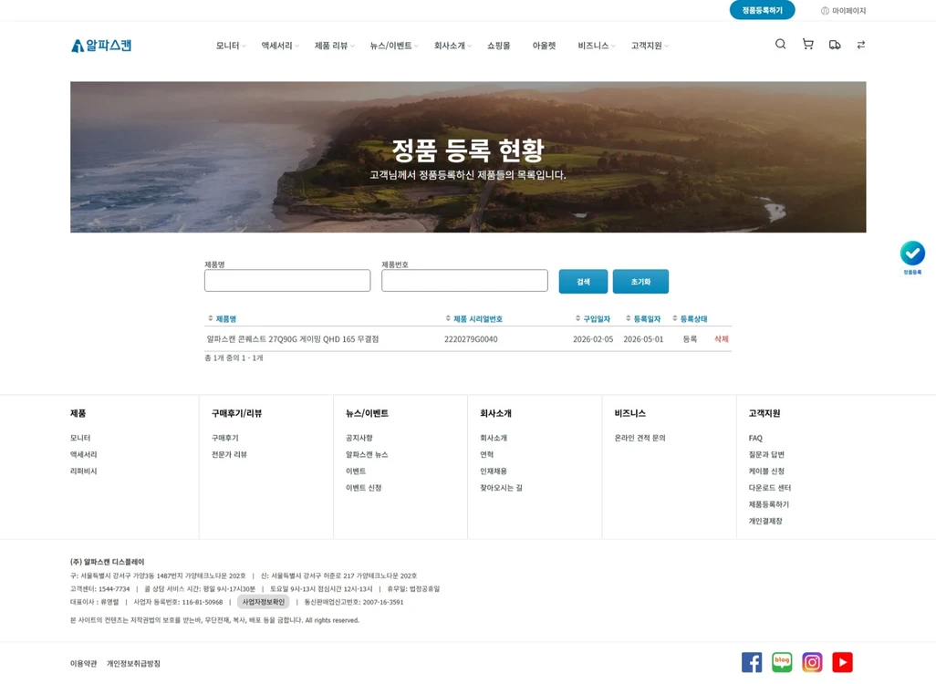Select registration date 2026-05-01 cell
The width and height of the screenshot is (936, 684).
pyautogui.click(x=643, y=339)
